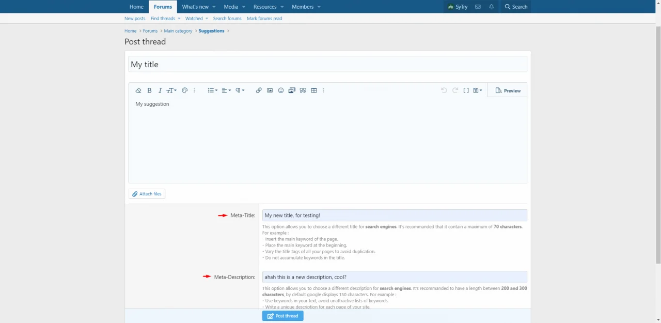The height and width of the screenshot is (323, 661).
Task: Click the Attach files button
Action: coord(147,194)
